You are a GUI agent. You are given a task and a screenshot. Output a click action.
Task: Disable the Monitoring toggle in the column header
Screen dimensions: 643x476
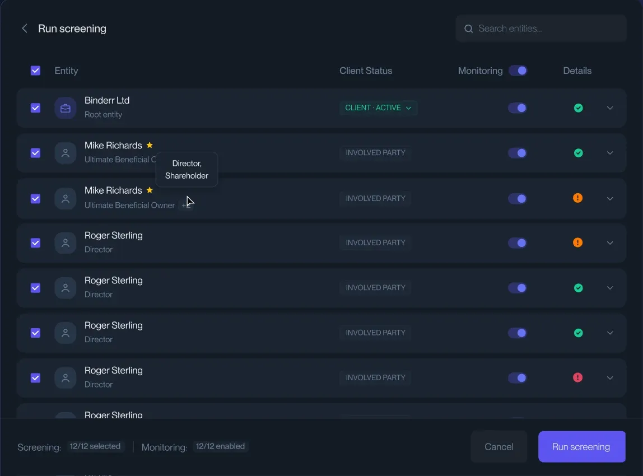[518, 71]
